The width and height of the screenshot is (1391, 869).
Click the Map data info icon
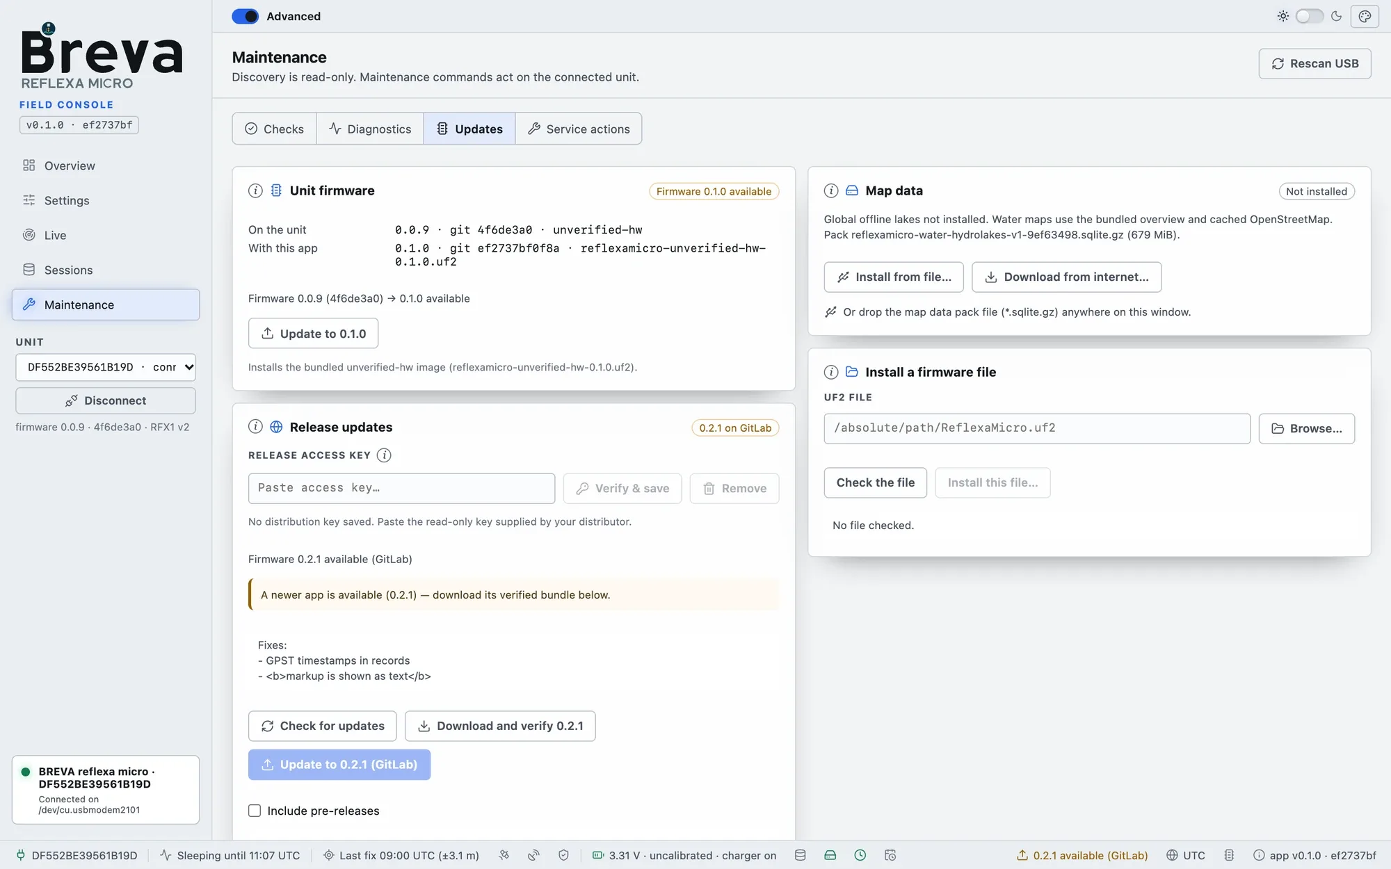(831, 190)
